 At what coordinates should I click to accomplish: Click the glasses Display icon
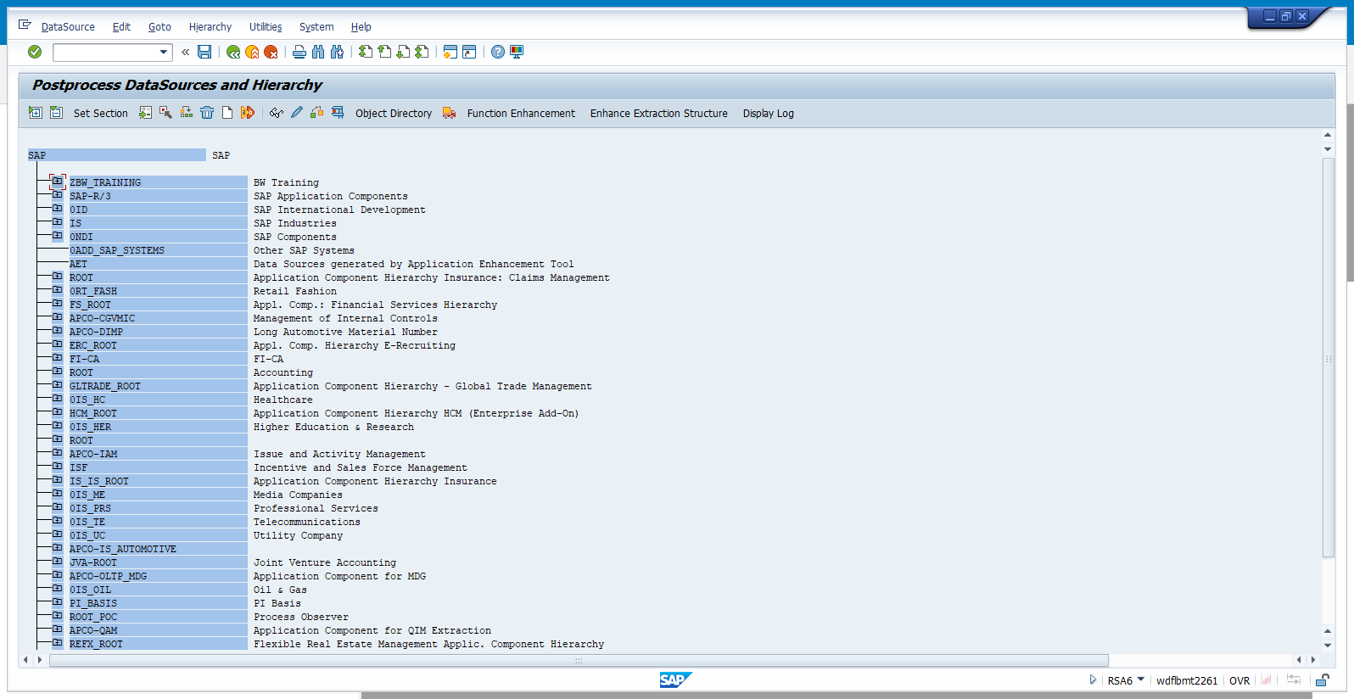coord(277,113)
